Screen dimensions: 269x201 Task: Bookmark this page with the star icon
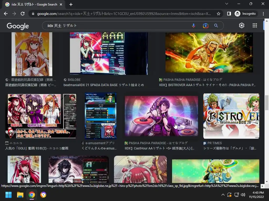218,14
